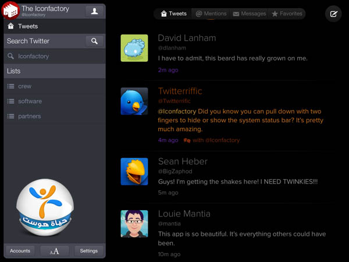Click Twitterrific's blue bird avatar

pyautogui.click(x=134, y=101)
